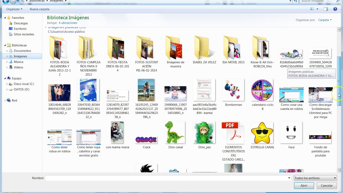Image resolution: width=343 pixels, height=193 pixels.
Task: Open the FOTOS-BODA ALEJANDRA Y JUAN folder
Action: [59, 56]
